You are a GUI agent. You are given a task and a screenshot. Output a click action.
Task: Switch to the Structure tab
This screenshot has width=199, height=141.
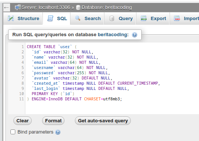coord(23,18)
